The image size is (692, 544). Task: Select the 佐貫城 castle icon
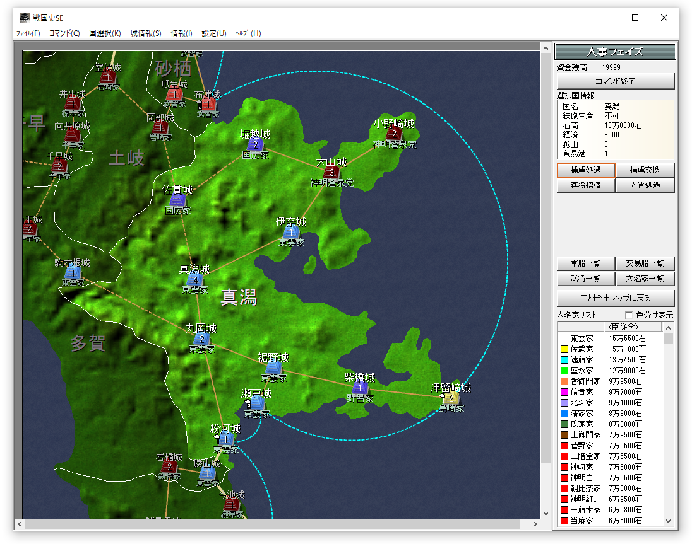[x=177, y=200]
